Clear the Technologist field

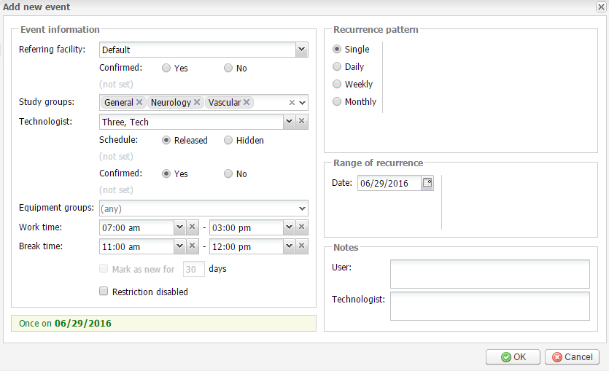coord(301,121)
